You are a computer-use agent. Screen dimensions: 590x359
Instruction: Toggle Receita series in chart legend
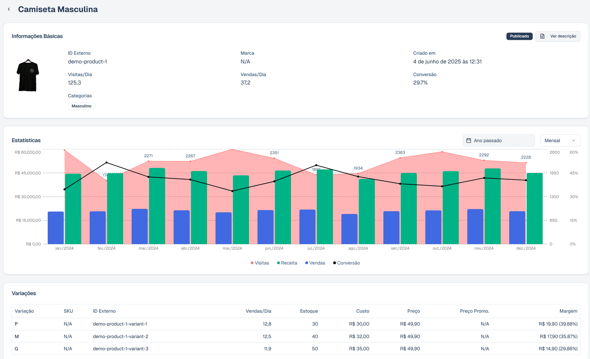[x=287, y=263]
